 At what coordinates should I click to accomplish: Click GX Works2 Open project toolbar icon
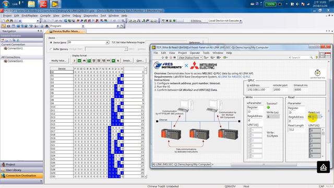click(7, 21)
